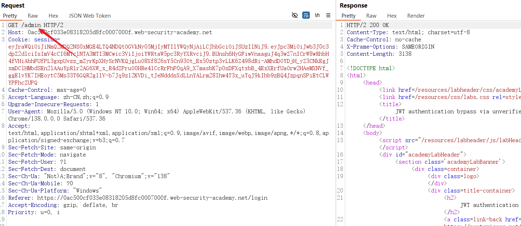Viewport: 521px width, 226px height.
Task: Click the Accept-Encoding header line
Action: (x=63, y=205)
